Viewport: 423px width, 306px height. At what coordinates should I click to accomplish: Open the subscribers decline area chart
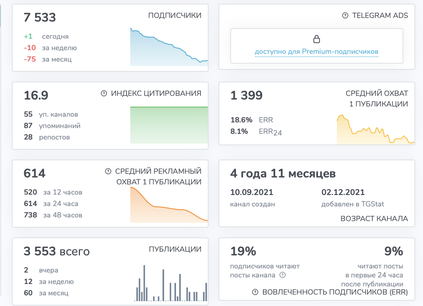[x=169, y=47]
